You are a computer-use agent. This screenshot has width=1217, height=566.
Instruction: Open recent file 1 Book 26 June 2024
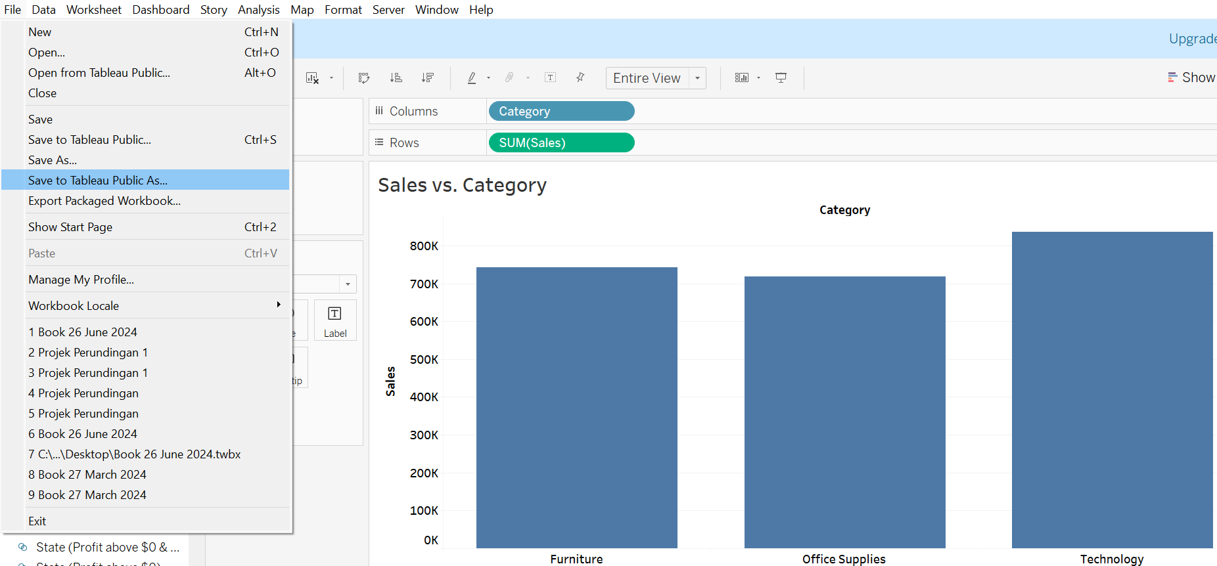[x=145, y=332]
